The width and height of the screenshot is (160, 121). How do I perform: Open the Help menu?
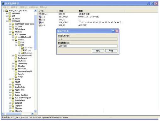click(43, 7)
